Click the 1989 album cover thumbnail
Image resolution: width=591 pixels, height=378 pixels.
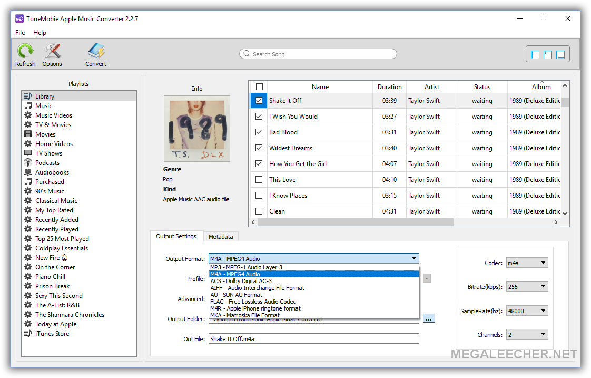pos(197,129)
